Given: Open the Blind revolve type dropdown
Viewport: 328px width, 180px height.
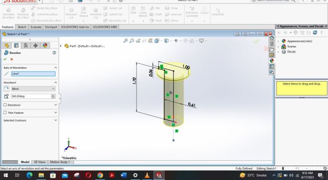Looking at the screenshot, I should (33, 89).
